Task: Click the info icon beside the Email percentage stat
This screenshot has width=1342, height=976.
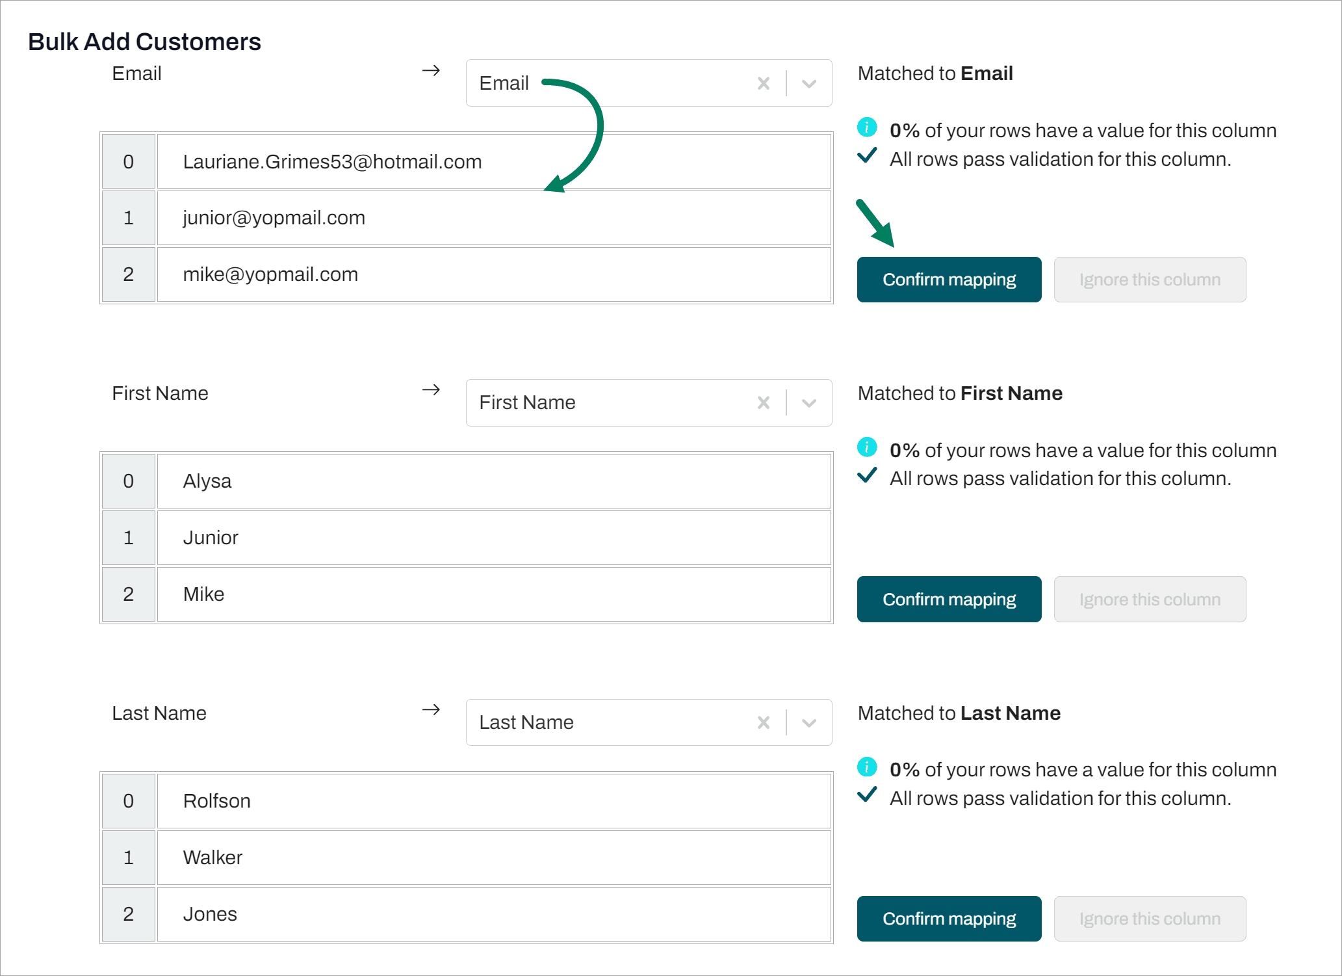Action: [867, 128]
